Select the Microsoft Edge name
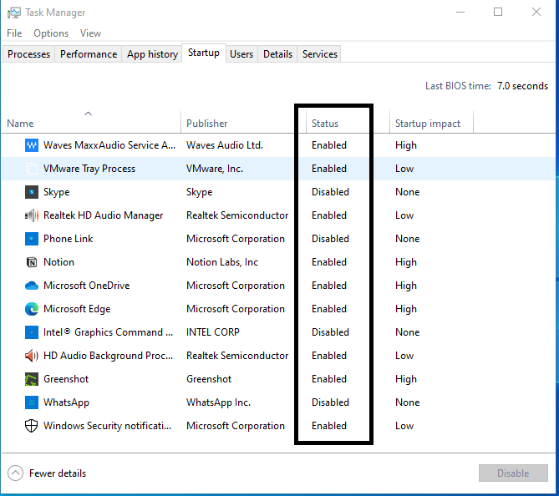The image size is (559, 496). [x=77, y=309]
